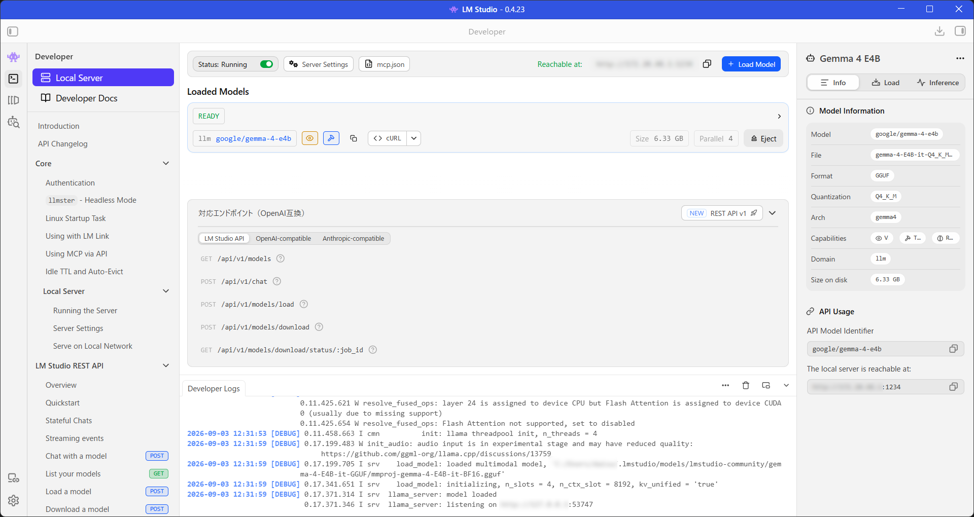This screenshot has height=517, width=974.
Task: Open the dropdown arrow next to cURL
Action: [x=414, y=138]
